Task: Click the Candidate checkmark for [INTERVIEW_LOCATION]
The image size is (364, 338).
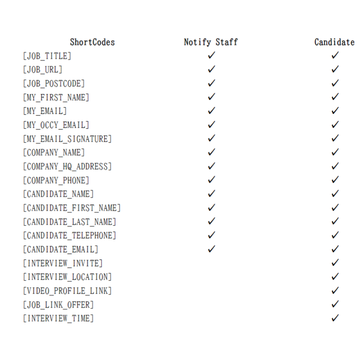Action: (335, 277)
